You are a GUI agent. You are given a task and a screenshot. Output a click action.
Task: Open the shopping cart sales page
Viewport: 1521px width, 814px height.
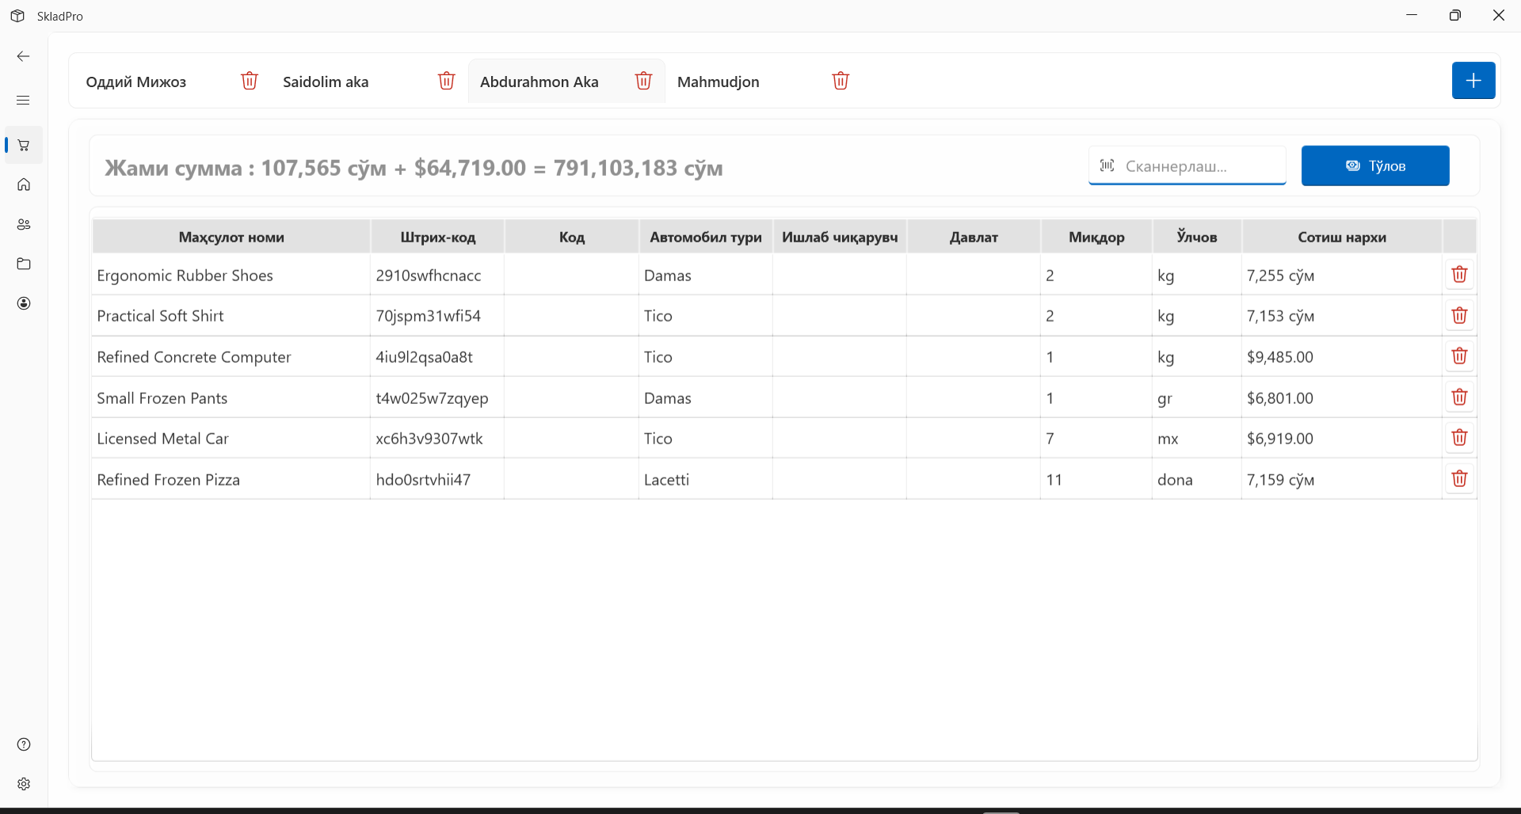click(24, 146)
